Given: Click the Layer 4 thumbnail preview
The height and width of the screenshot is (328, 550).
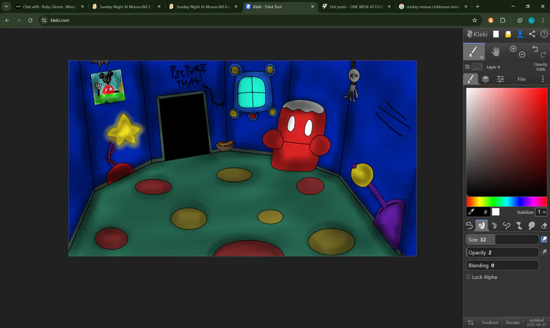Looking at the screenshot, I should (x=477, y=67).
